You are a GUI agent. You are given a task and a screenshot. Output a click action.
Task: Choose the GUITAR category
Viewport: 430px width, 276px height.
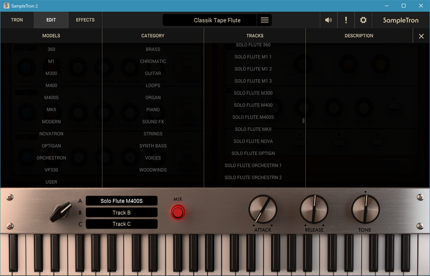tap(153, 73)
